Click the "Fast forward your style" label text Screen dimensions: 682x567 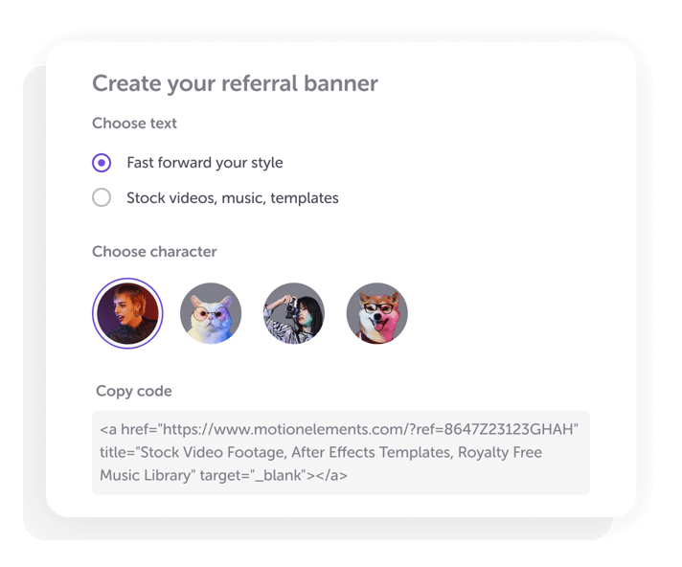[205, 163]
